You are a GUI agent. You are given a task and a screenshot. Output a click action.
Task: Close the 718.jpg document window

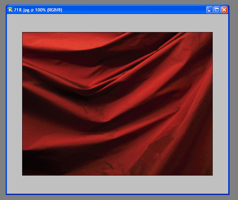[224, 10]
